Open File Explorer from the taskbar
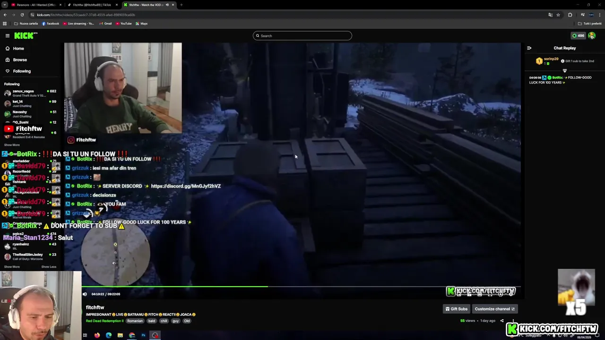 coord(120,335)
